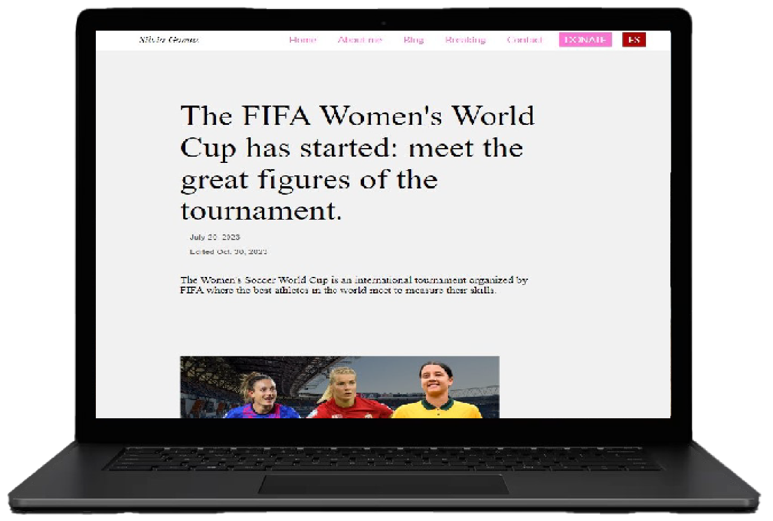
Task: Go to the Breaking news page
Action: click(465, 40)
